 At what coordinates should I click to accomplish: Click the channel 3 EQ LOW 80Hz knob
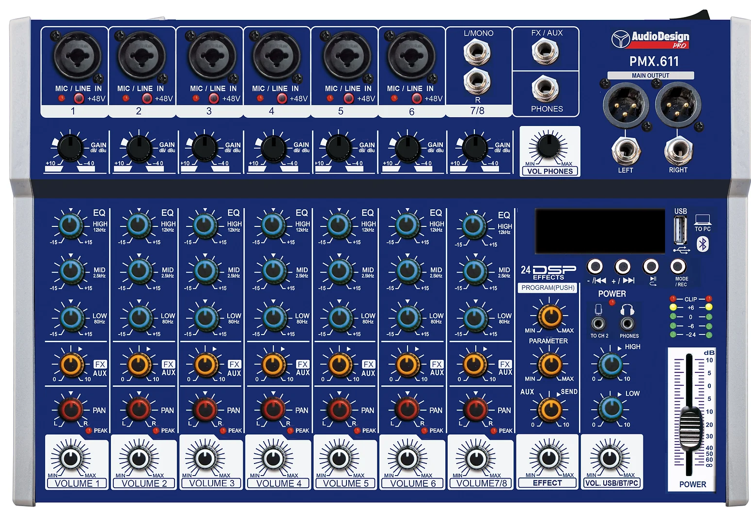tap(205, 318)
